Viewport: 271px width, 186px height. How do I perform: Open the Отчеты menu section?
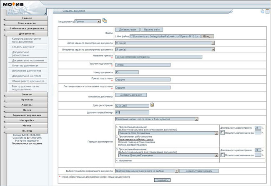click(x=27, y=94)
